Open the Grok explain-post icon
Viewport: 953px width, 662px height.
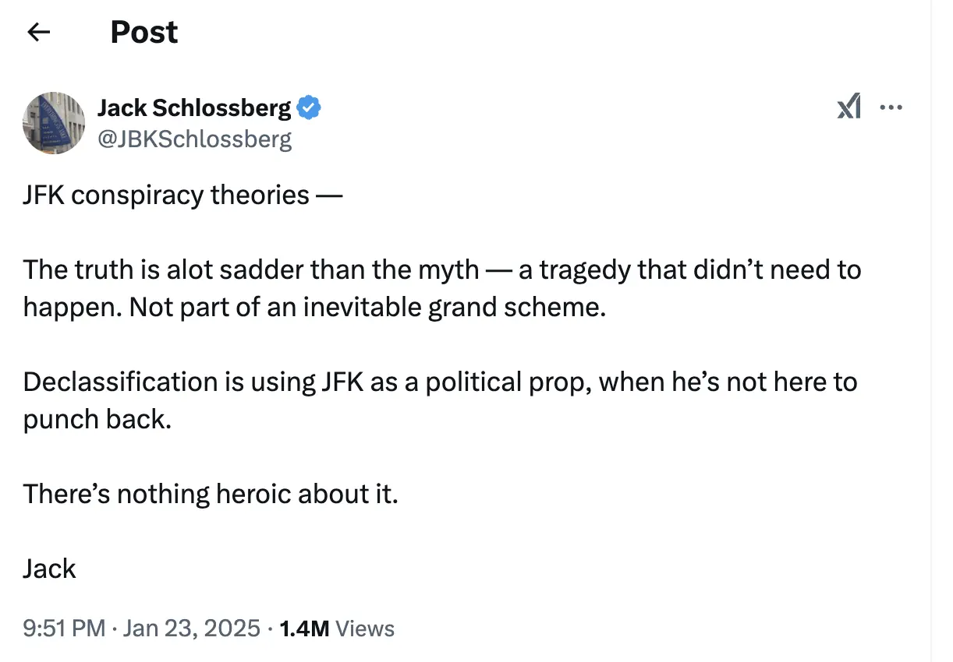[x=849, y=107]
